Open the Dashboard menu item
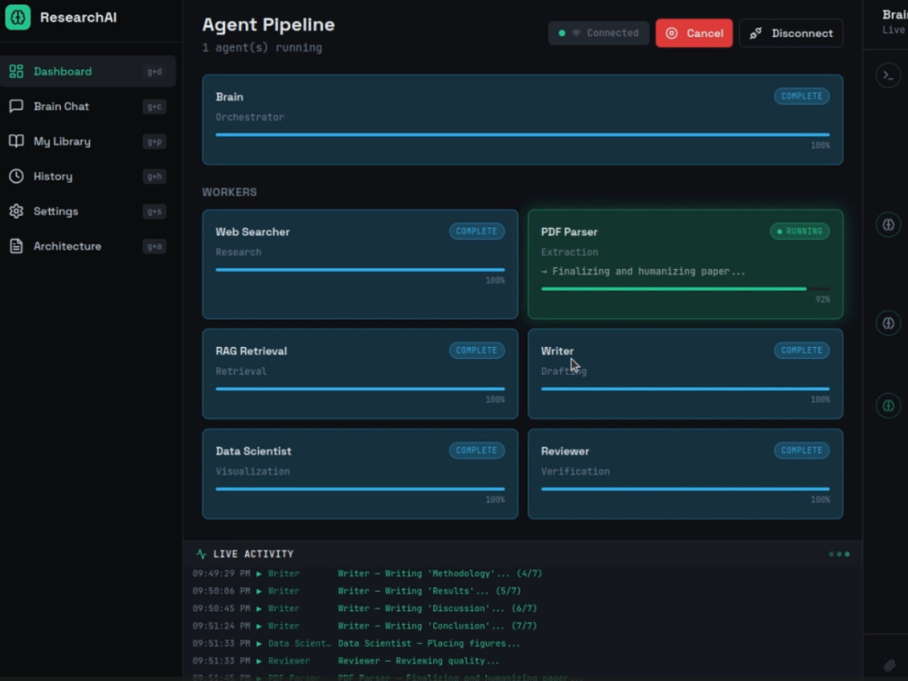 pyautogui.click(x=87, y=71)
